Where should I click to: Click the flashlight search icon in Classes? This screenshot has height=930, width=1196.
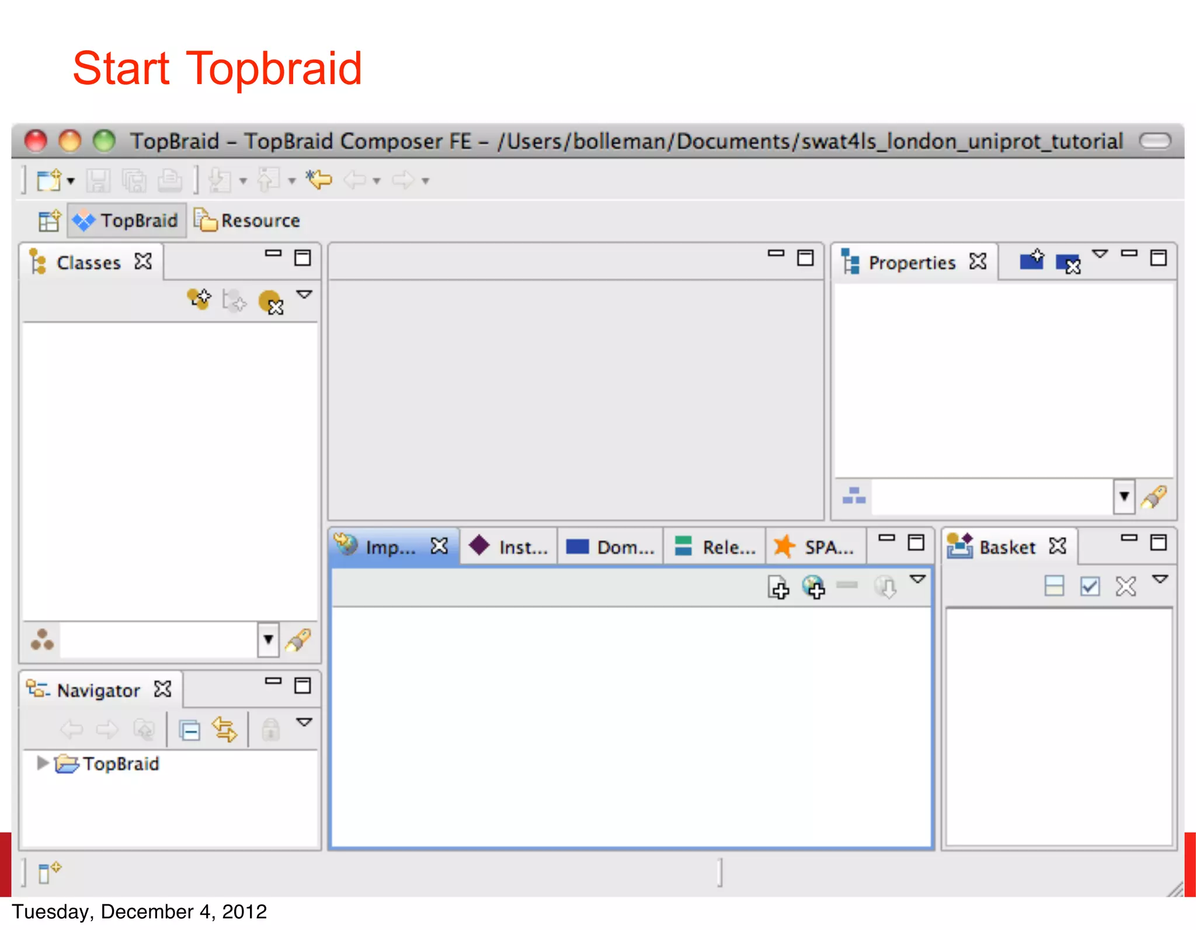pyautogui.click(x=298, y=640)
